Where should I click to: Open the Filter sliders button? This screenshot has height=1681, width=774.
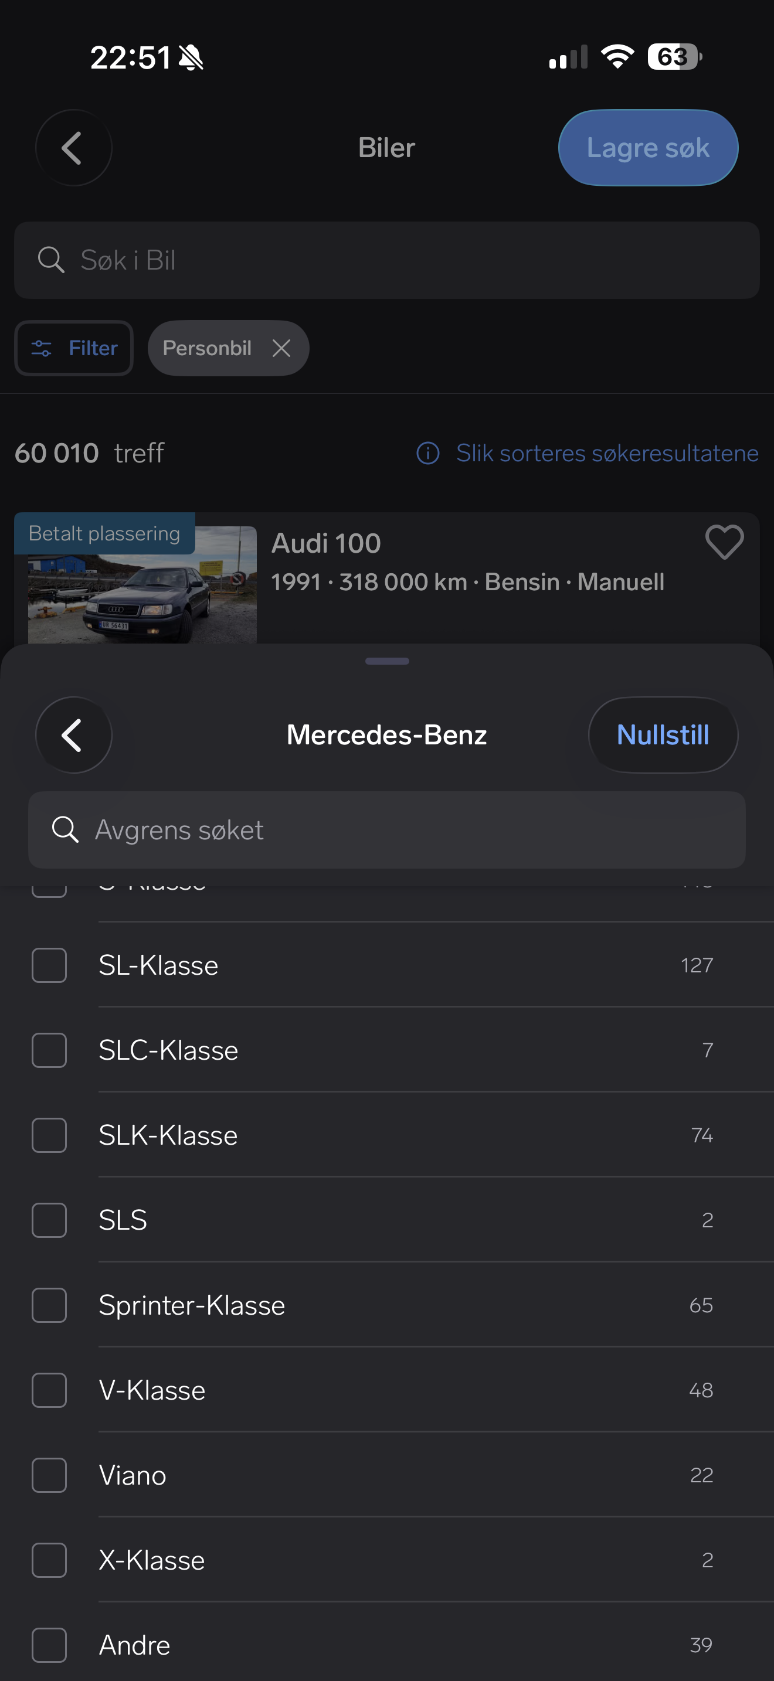coord(74,348)
